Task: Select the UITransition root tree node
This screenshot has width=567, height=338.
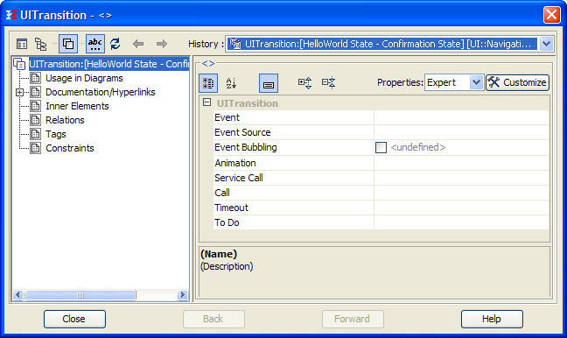Action: (x=108, y=64)
